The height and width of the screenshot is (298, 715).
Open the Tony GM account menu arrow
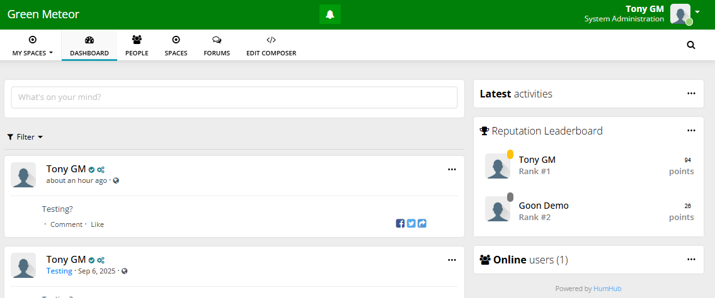click(x=697, y=13)
